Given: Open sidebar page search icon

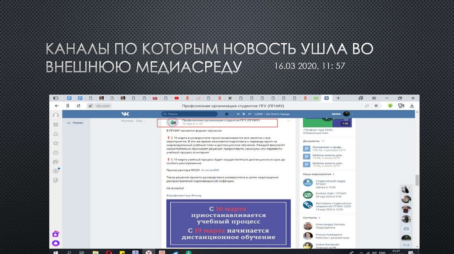Looking at the screenshot, I should click(x=55, y=180).
